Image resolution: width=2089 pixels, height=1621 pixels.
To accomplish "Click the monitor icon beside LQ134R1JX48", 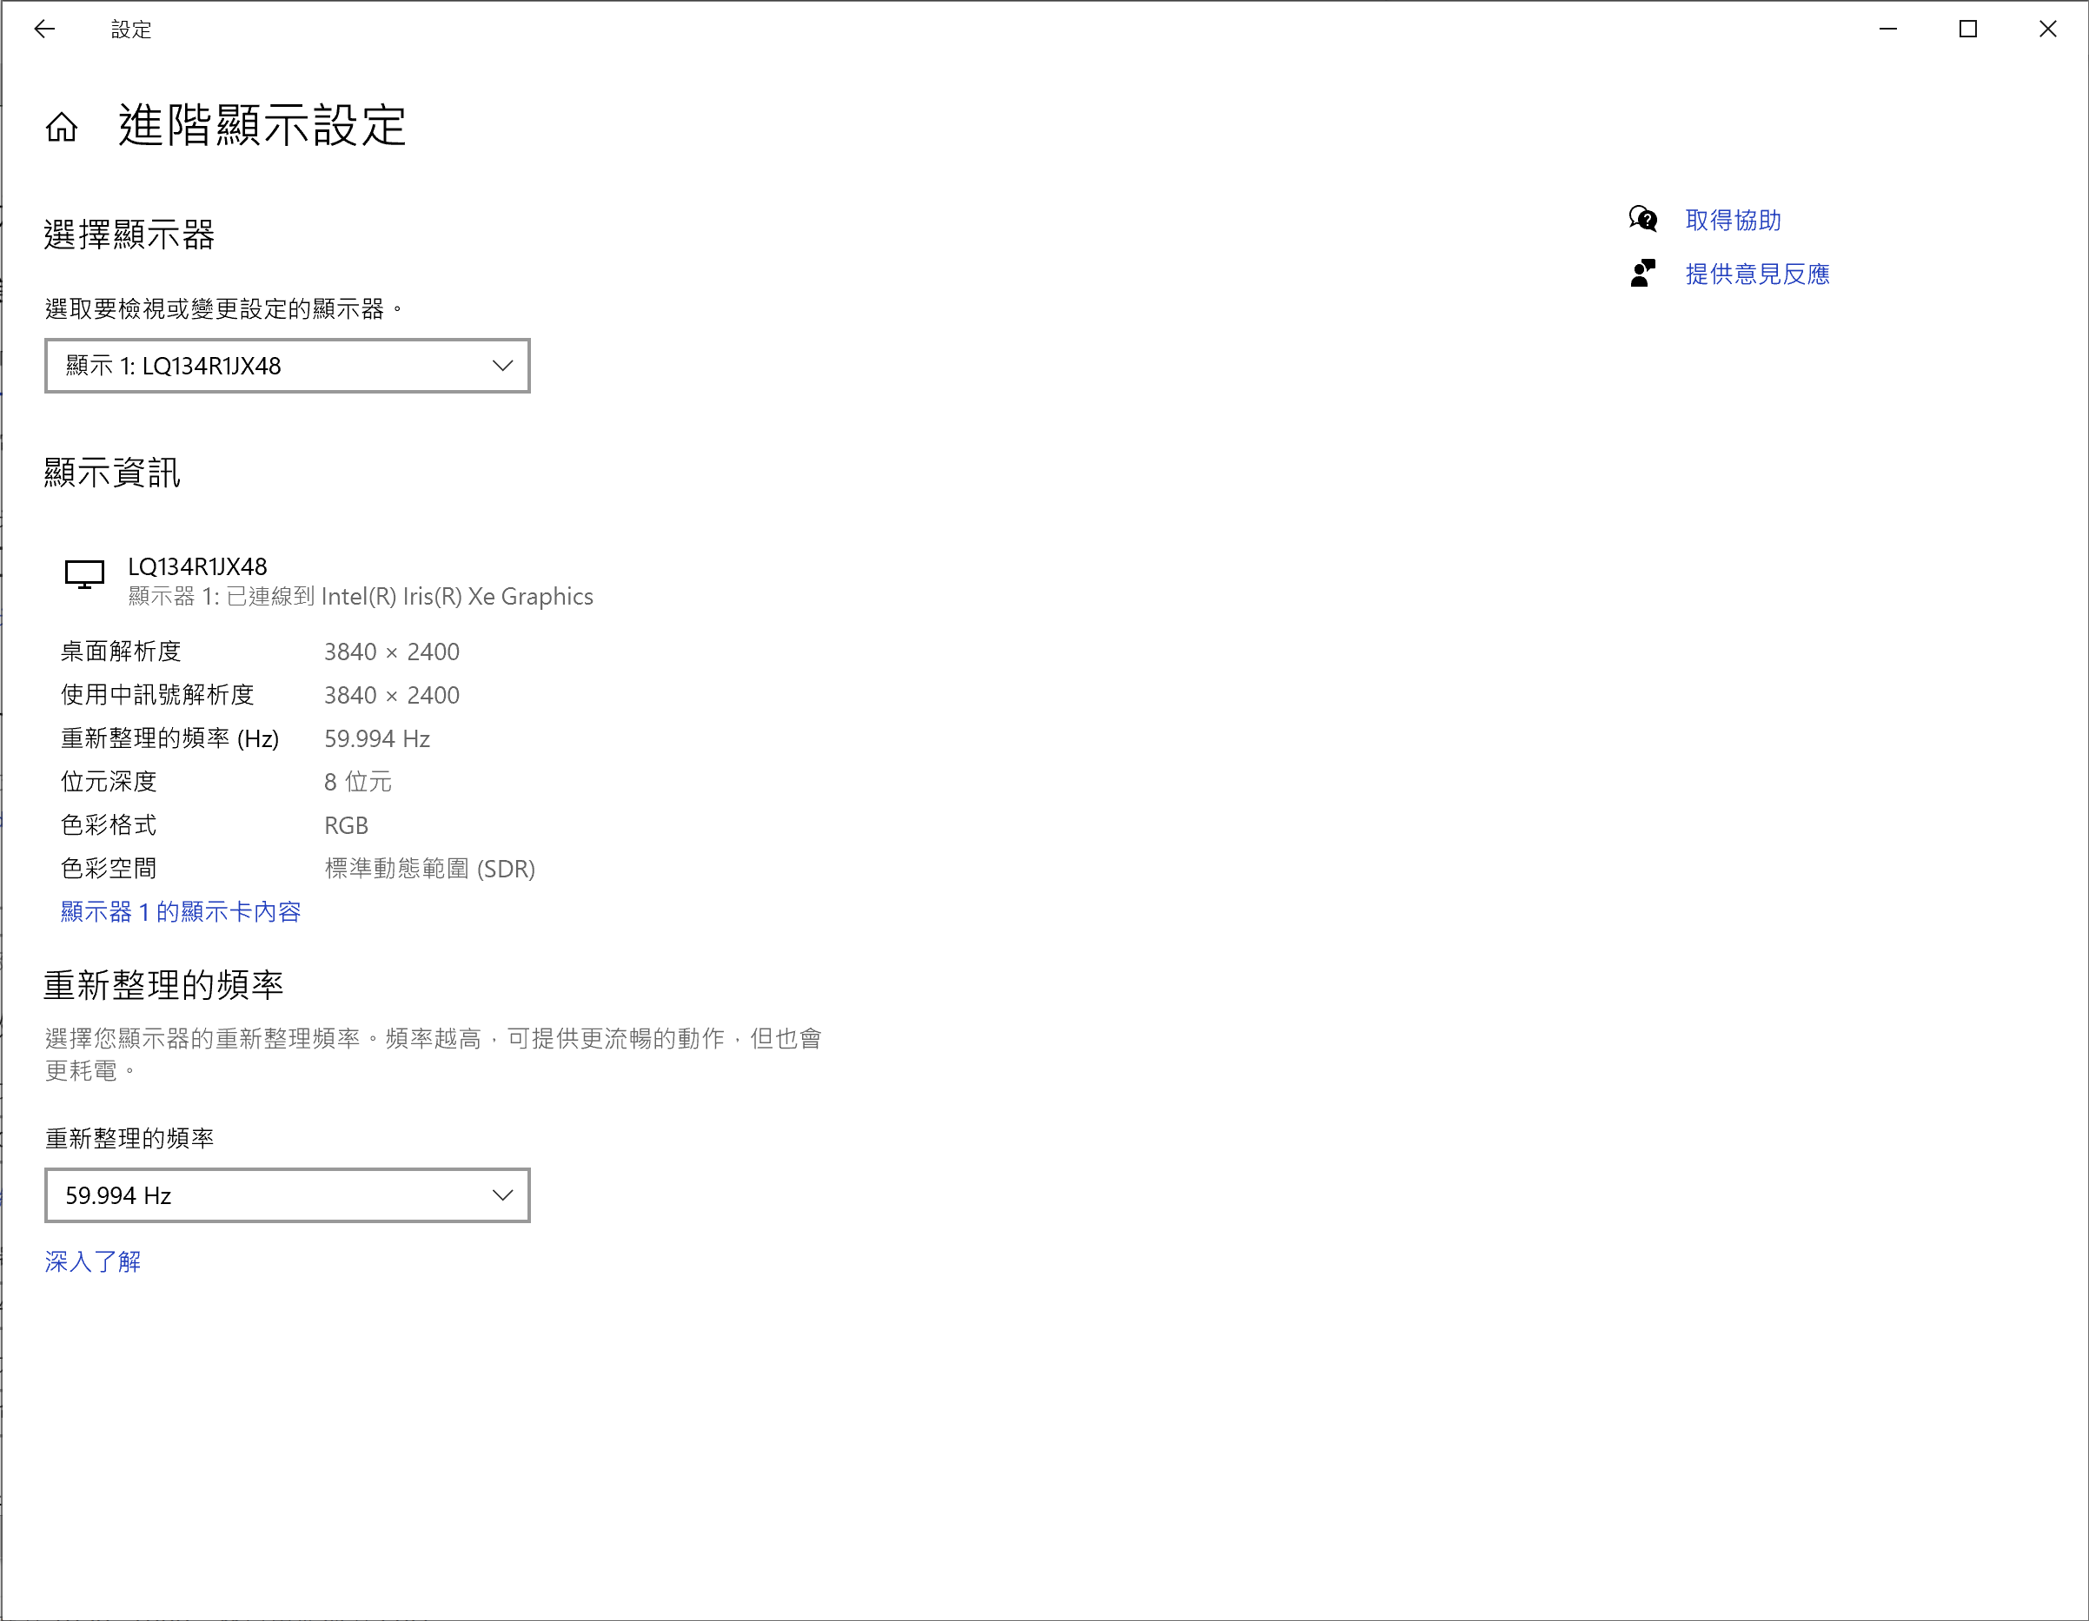I will pyautogui.click(x=84, y=574).
